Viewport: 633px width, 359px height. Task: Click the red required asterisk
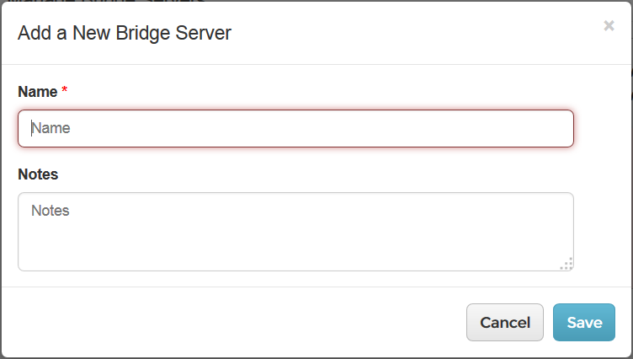(x=65, y=91)
